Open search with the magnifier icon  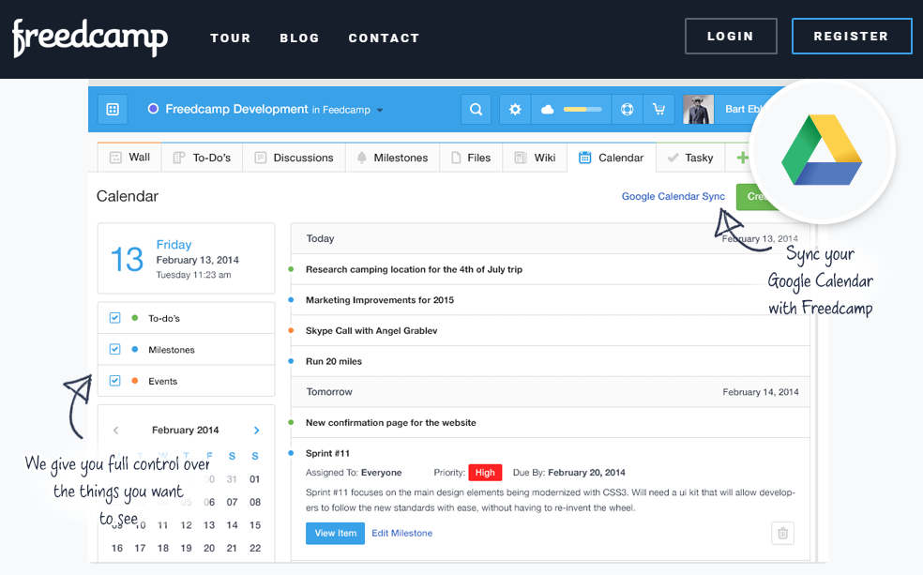476,110
